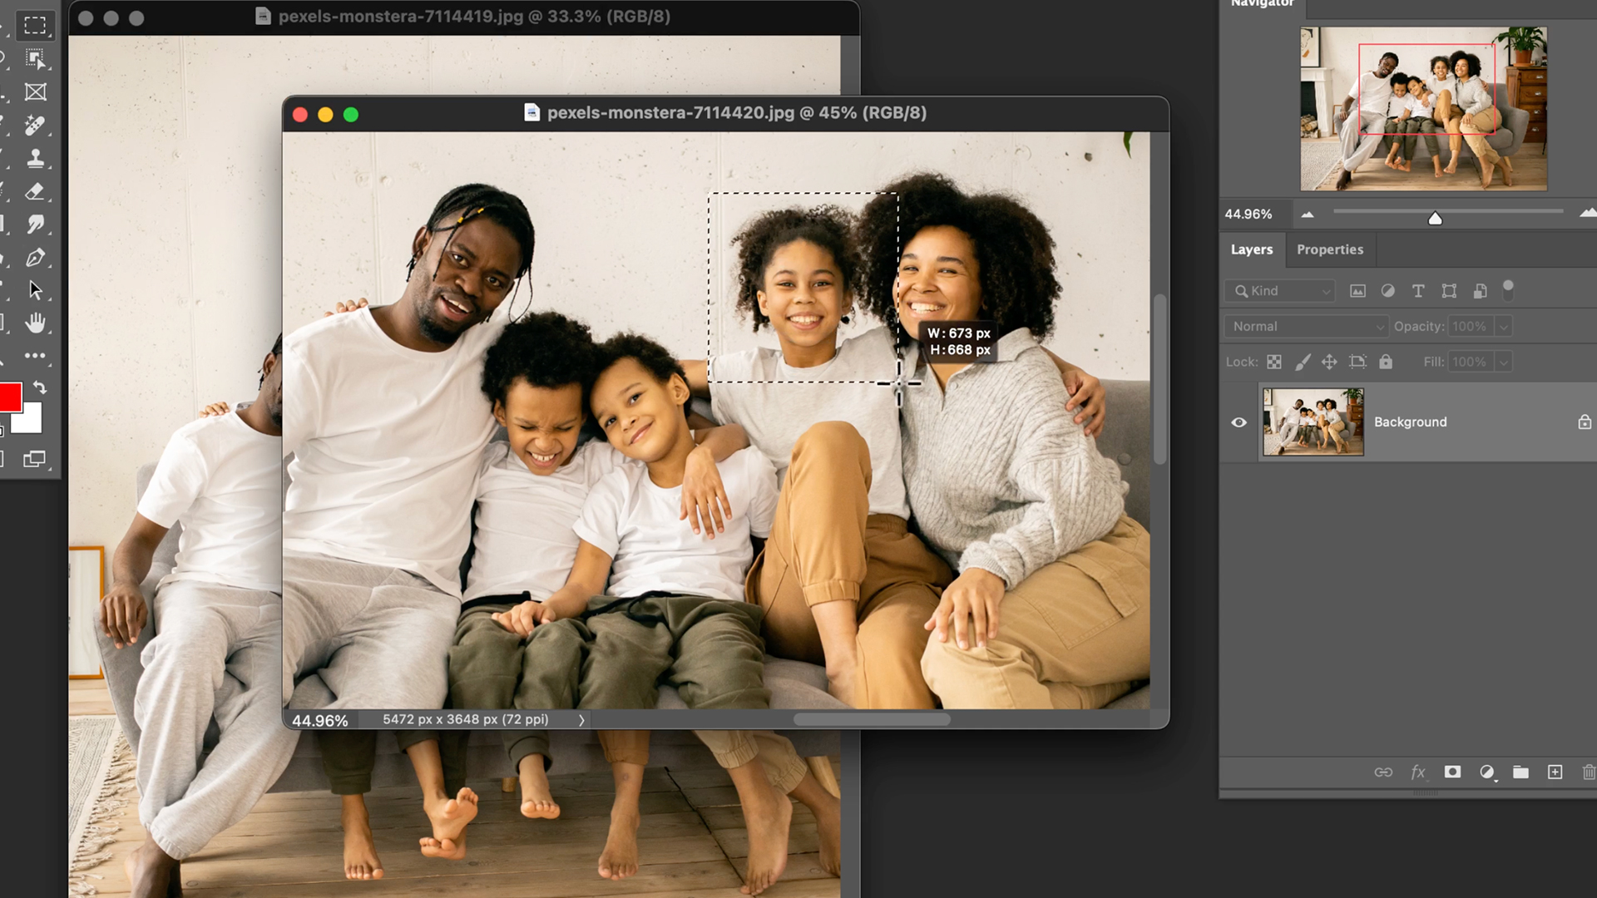Screen dimensions: 1597x898
Task: Select the Hand tool
Action: pos(35,323)
